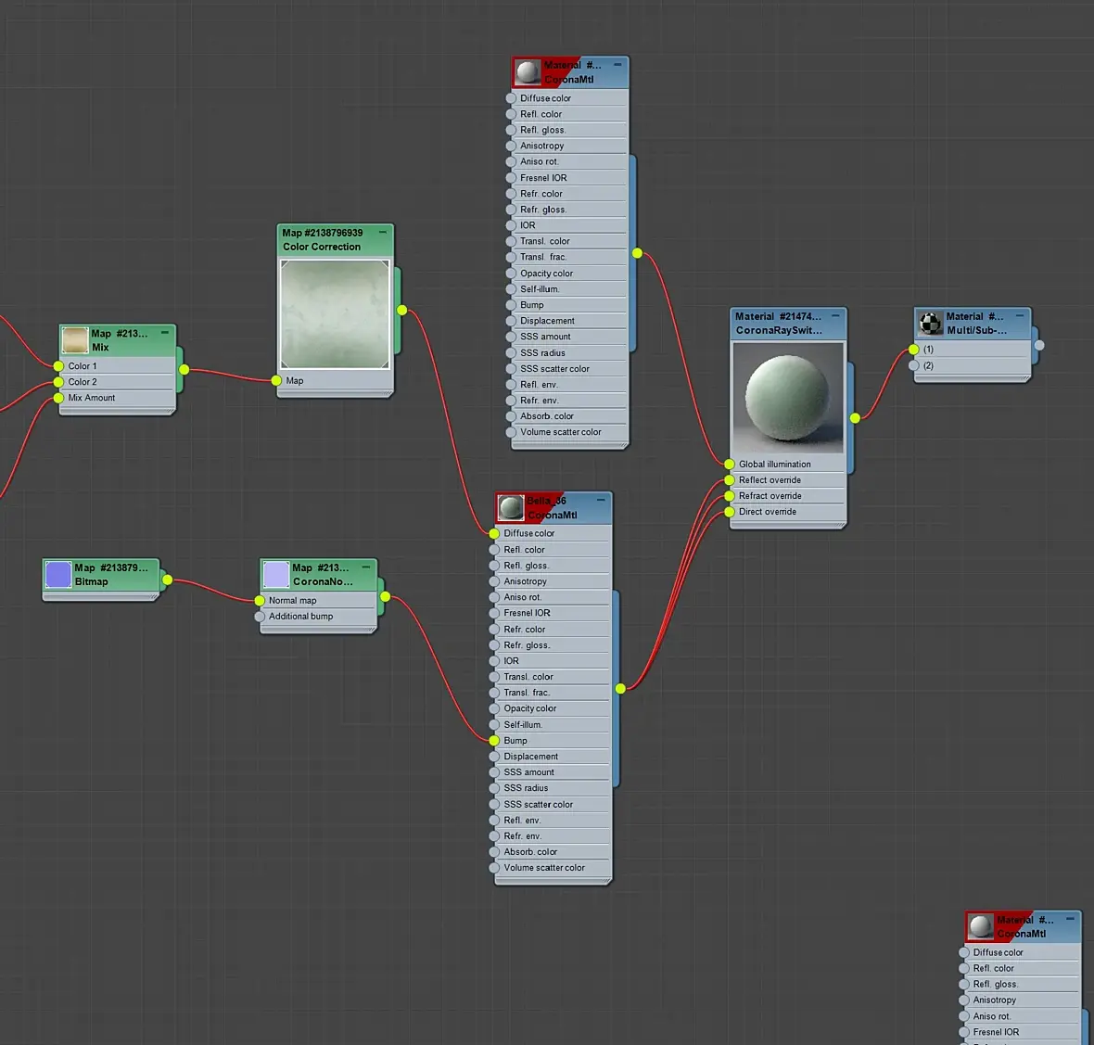Click the lavender preview icon on CoronaNormal node
The height and width of the screenshot is (1045, 1094).
(275, 574)
